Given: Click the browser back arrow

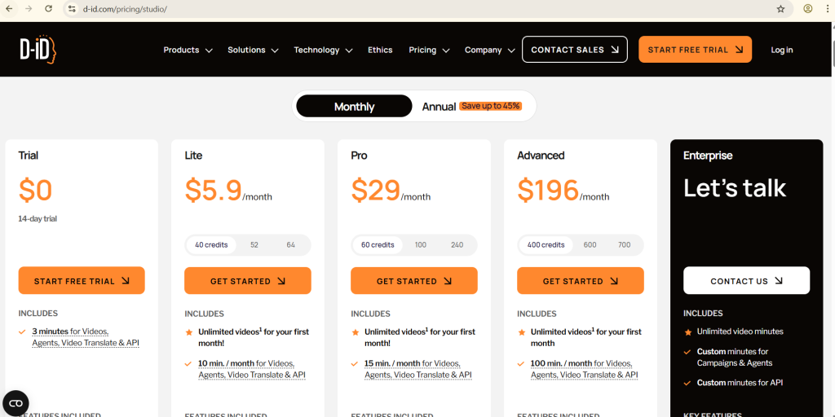Looking at the screenshot, I should 9,9.
